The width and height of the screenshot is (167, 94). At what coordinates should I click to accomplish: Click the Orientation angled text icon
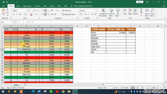coord(52,10)
